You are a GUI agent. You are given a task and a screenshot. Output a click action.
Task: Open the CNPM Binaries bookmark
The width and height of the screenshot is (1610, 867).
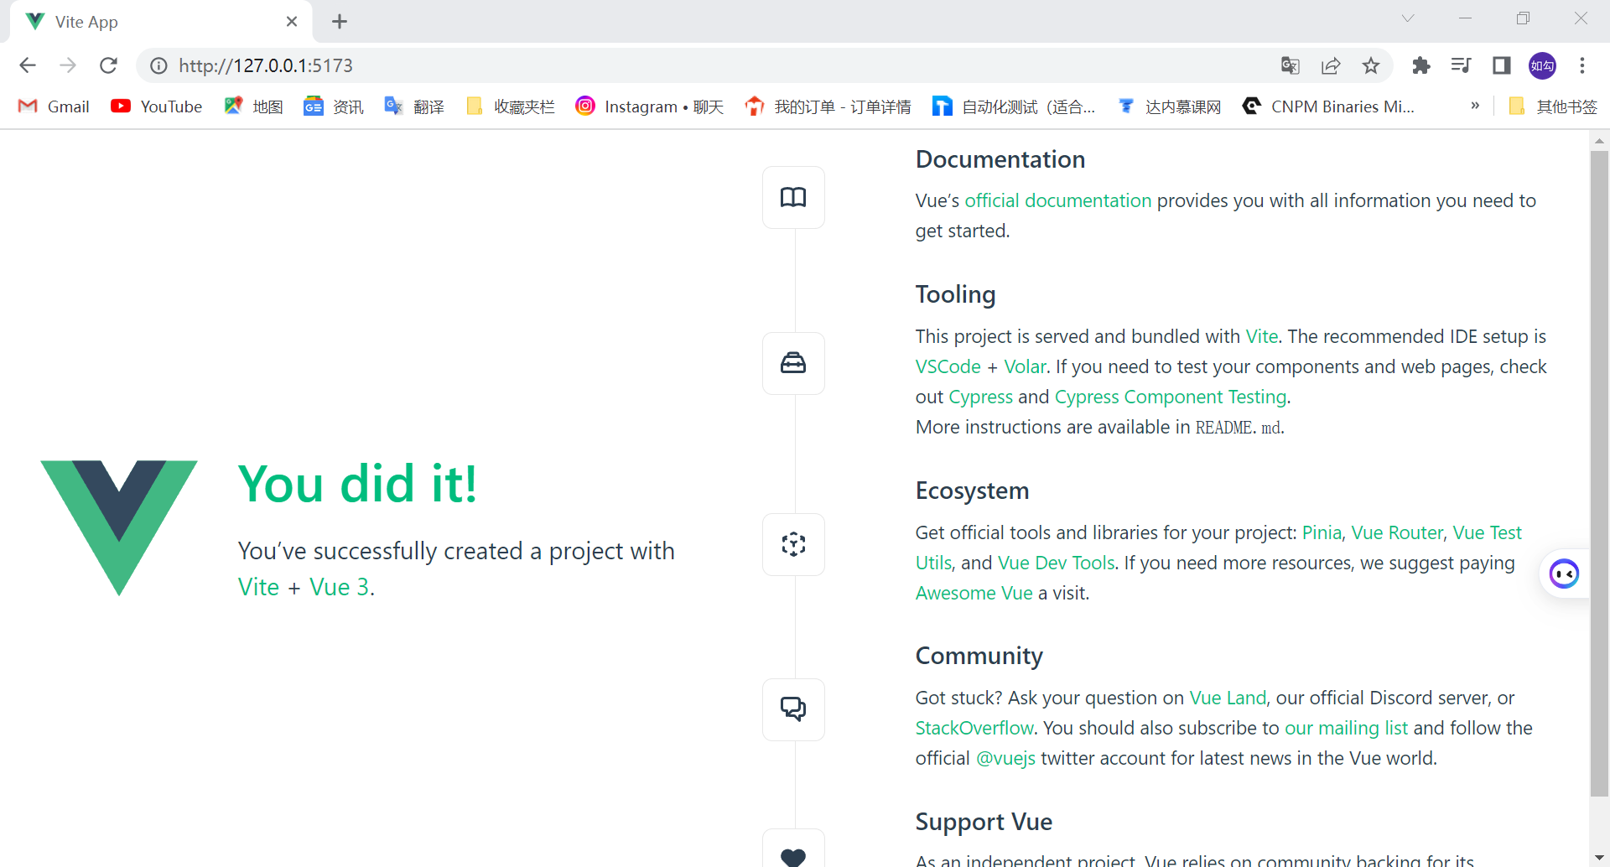tap(1328, 106)
